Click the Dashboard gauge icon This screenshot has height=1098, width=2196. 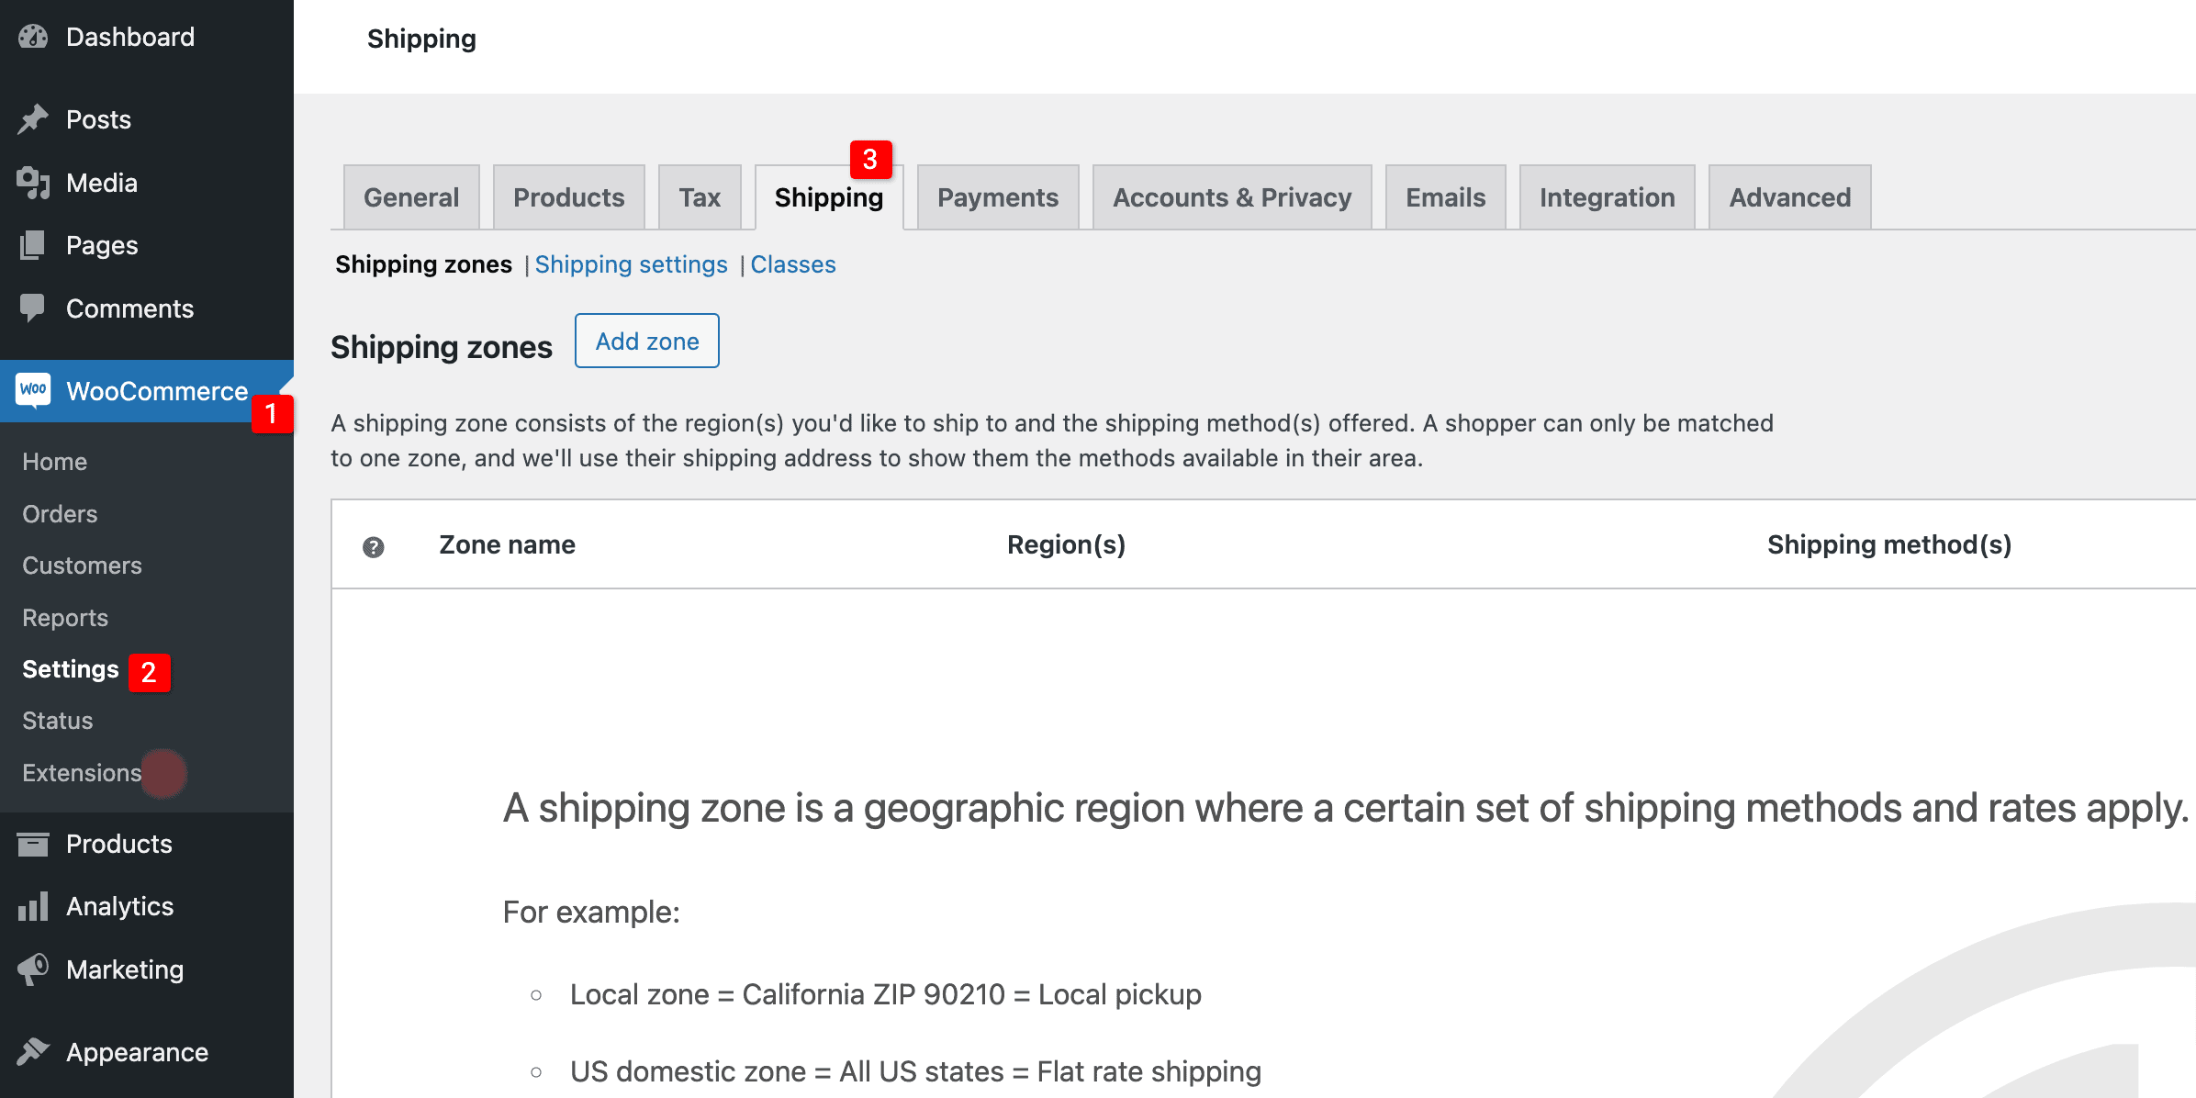[x=33, y=37]
